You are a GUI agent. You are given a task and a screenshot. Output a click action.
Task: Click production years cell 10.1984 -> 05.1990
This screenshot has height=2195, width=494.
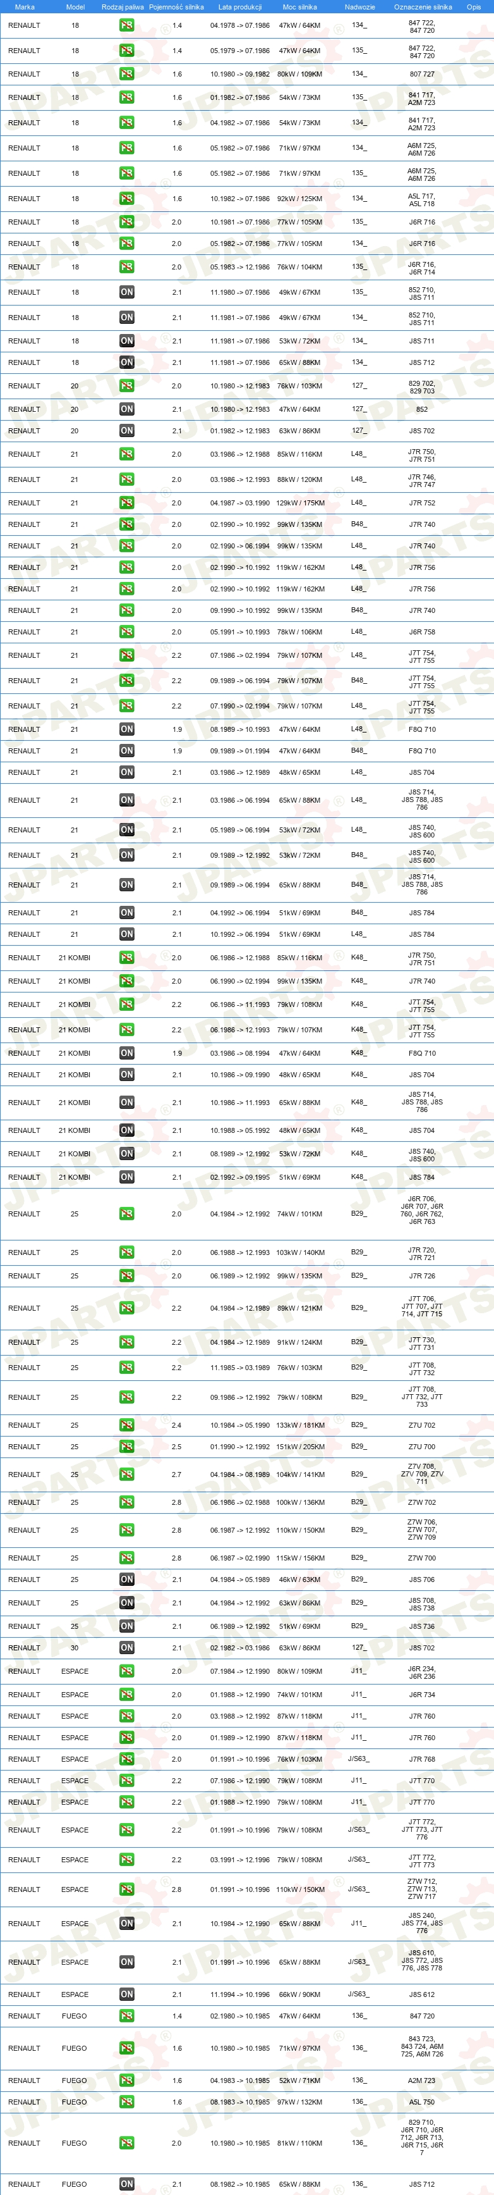point(240,1425)
